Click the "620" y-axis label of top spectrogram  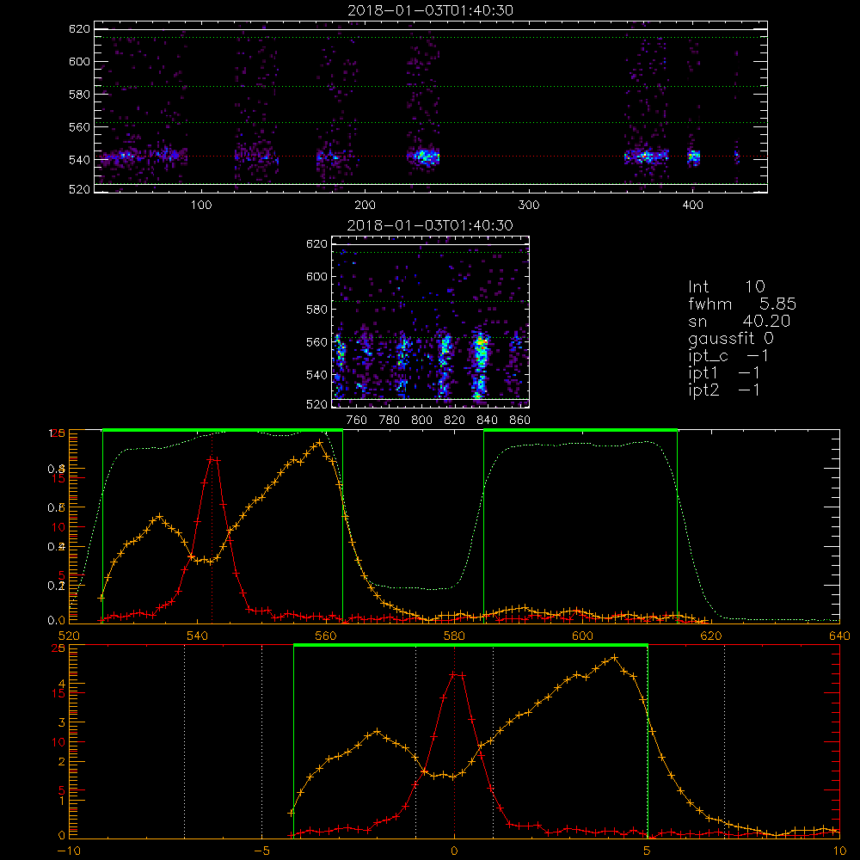pos(79,28)
